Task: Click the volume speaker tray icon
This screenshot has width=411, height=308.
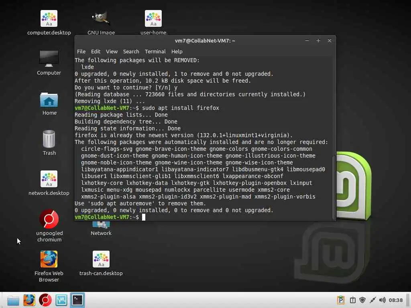Action: click(x=382, y=300)
